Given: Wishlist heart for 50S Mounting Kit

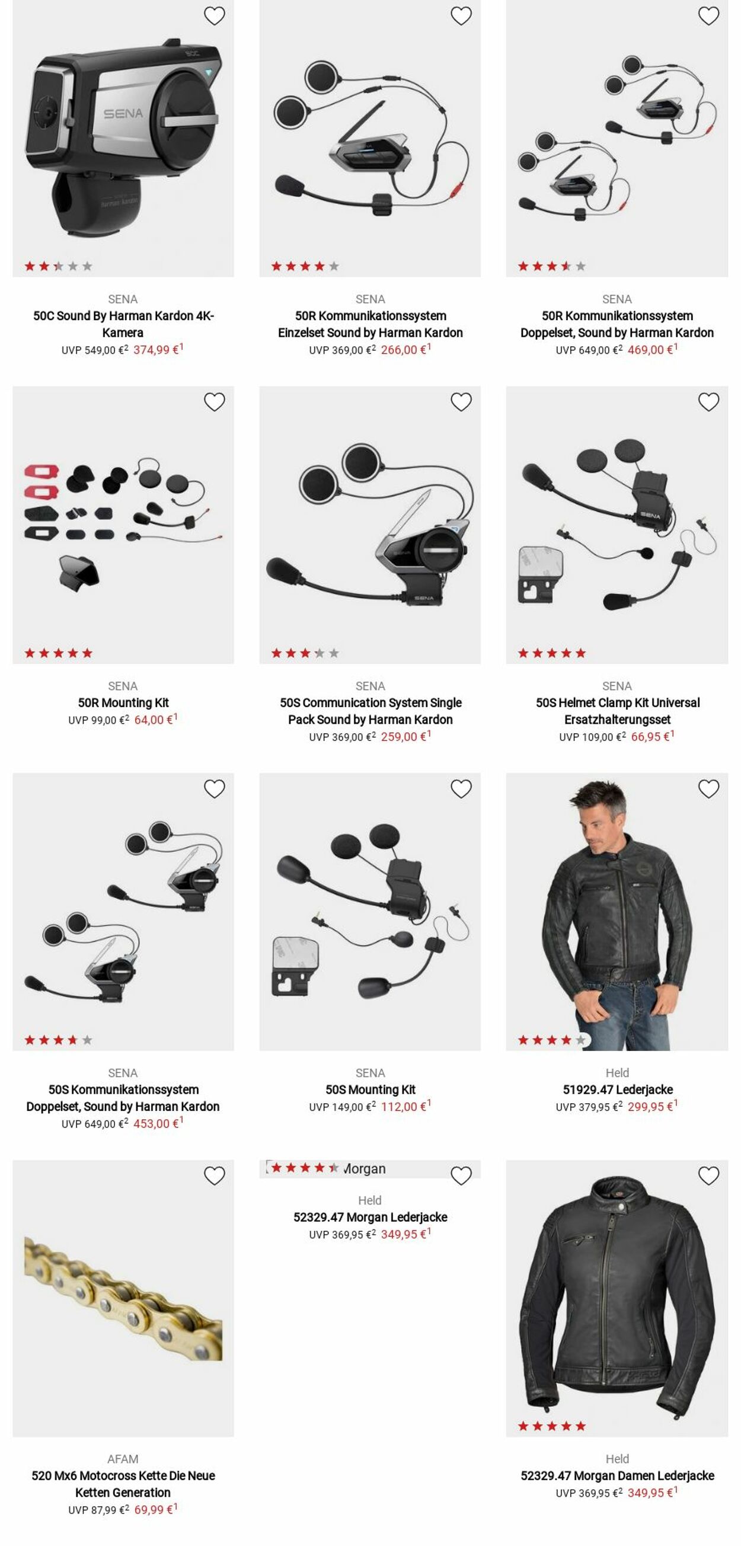Looking at the screenshot, I should (461, 789).
